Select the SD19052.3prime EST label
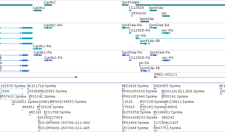 tap(25, 102)
